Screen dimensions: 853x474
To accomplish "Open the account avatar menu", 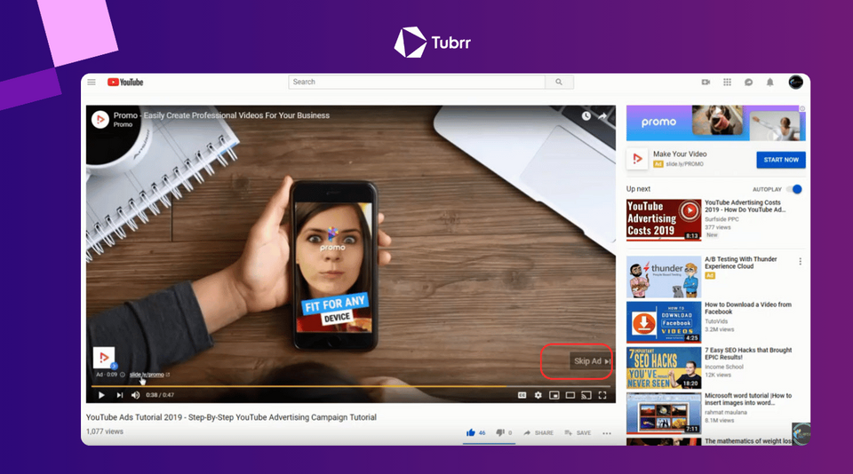I will point(795,82).
